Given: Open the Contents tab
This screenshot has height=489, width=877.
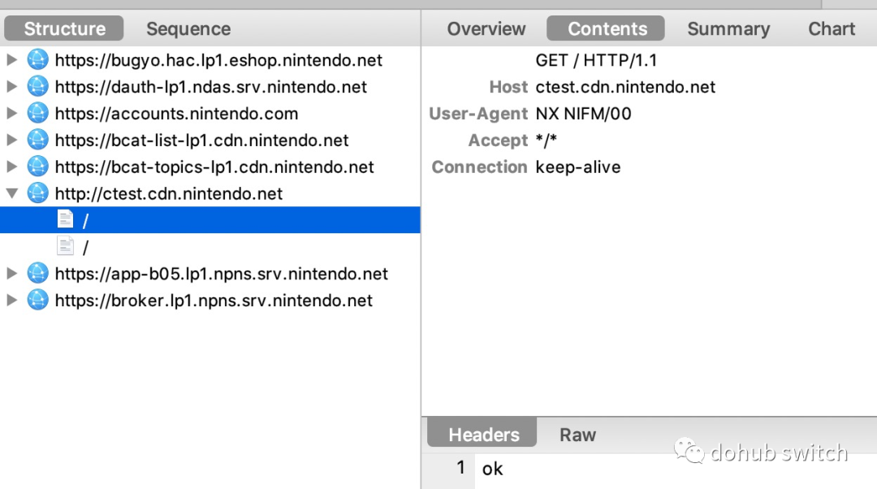Looking at the screenshot, I should pos(606,28).
